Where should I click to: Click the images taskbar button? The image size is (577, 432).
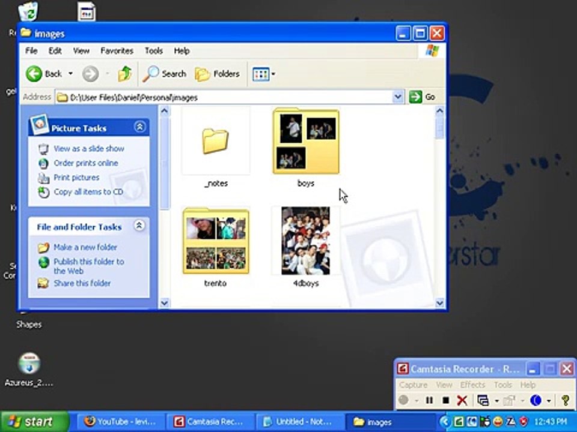point(389,422)
